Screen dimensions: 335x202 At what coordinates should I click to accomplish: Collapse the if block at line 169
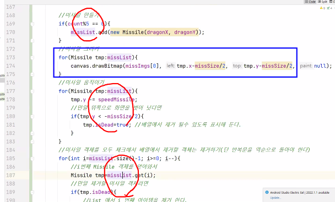tap(32, 24)
